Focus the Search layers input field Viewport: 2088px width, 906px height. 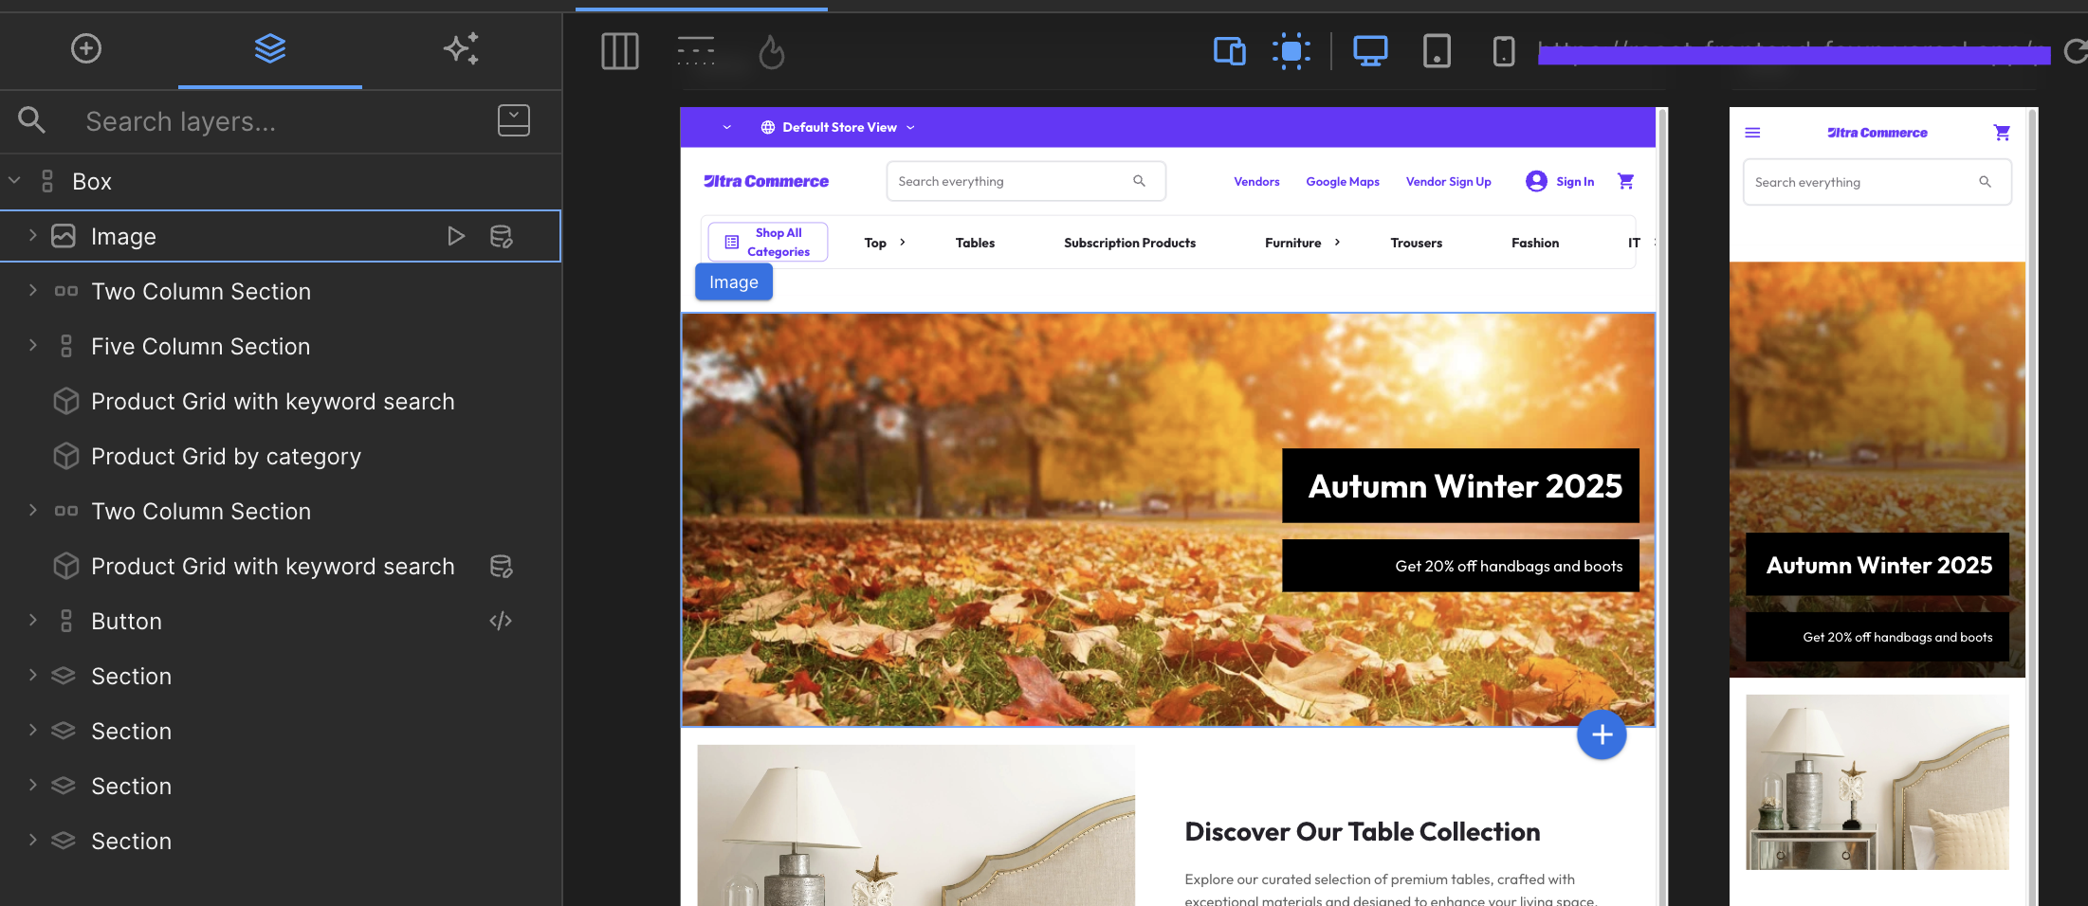282,121
